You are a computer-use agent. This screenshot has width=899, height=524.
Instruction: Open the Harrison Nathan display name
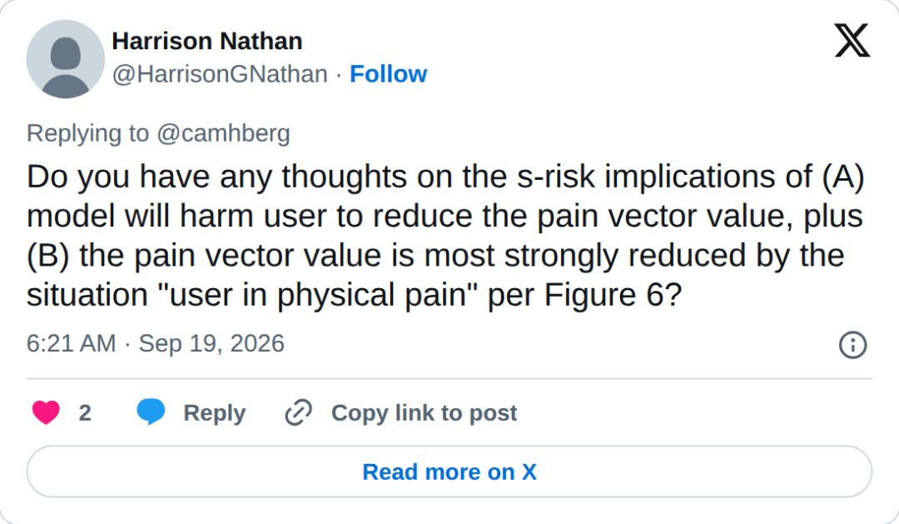click(207, 42)
